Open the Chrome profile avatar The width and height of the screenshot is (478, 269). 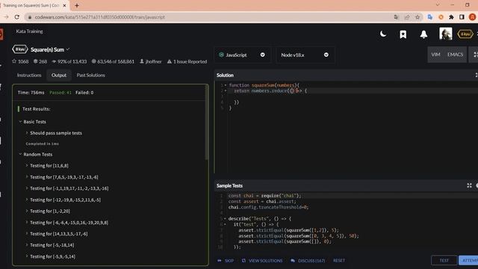472,17
